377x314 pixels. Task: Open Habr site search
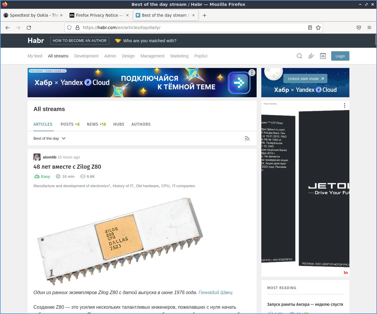click(299, 56)
